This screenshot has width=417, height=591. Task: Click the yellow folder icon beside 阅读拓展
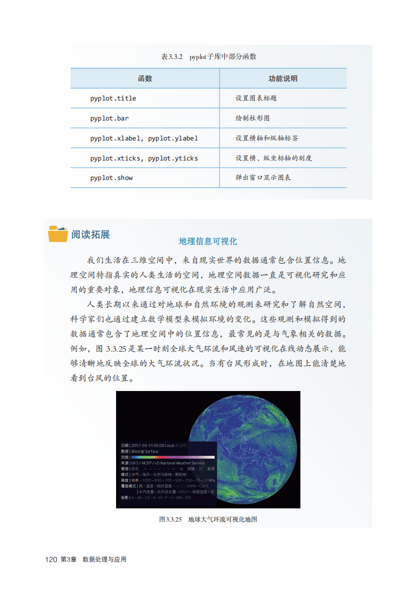point(58,234)
